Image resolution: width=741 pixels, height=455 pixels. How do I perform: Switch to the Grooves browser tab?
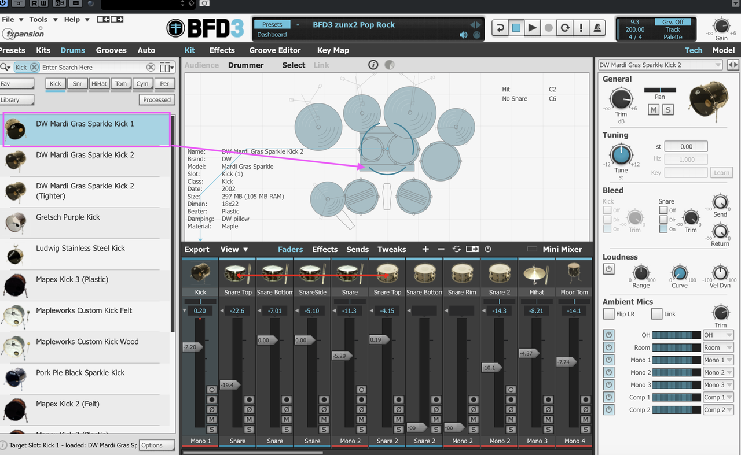click(x=111, y=50)
